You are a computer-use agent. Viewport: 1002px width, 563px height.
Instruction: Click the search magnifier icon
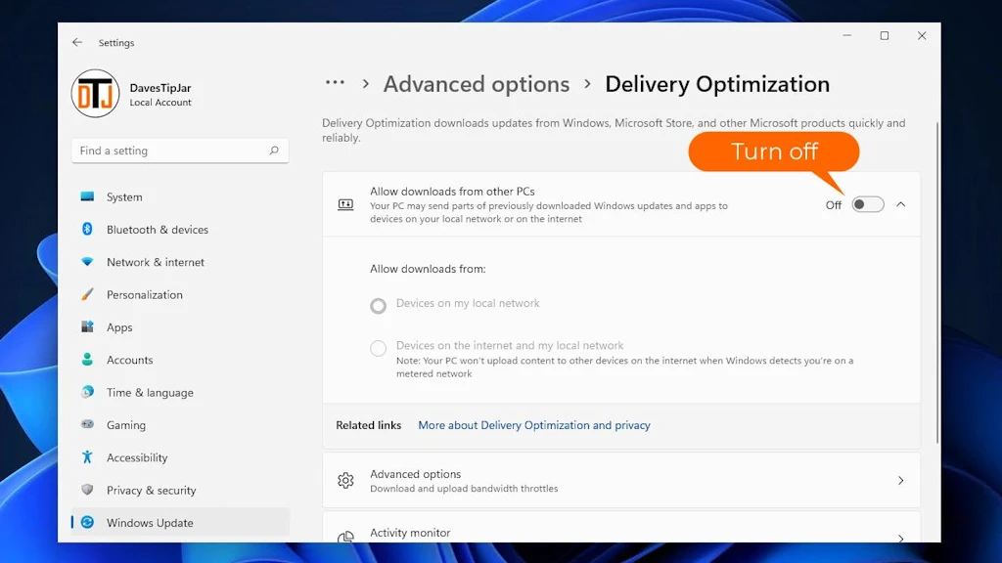(x=274, y=151)
